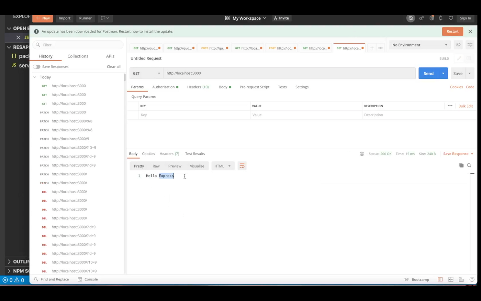Open Postman settings via the gear icon
Image resolution: width=481 pixels, height=301 pixels.
click(x=432, y=18)
